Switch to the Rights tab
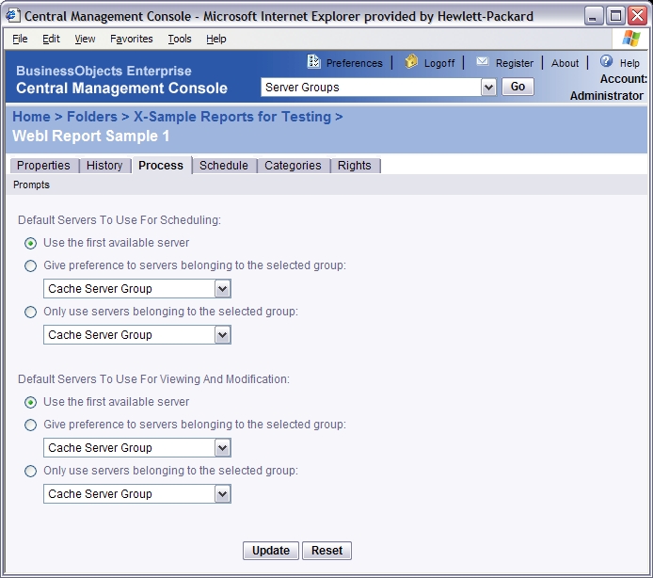Viewport: 653px width, 578px height. 355,166
